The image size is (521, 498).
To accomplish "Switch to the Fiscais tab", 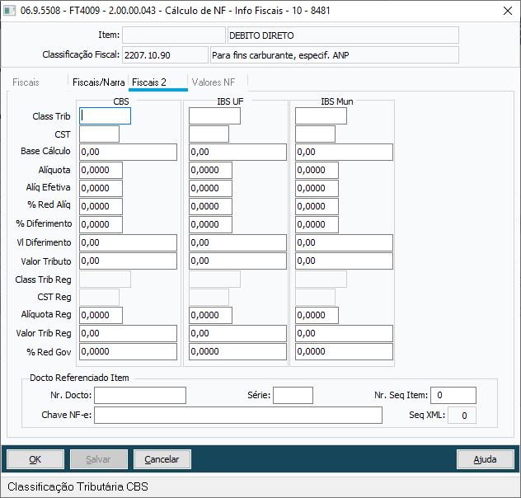I will [x=26, y=82].
